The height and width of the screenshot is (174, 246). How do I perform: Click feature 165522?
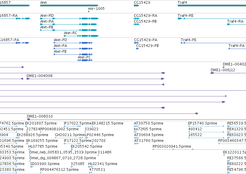(206, 138)
